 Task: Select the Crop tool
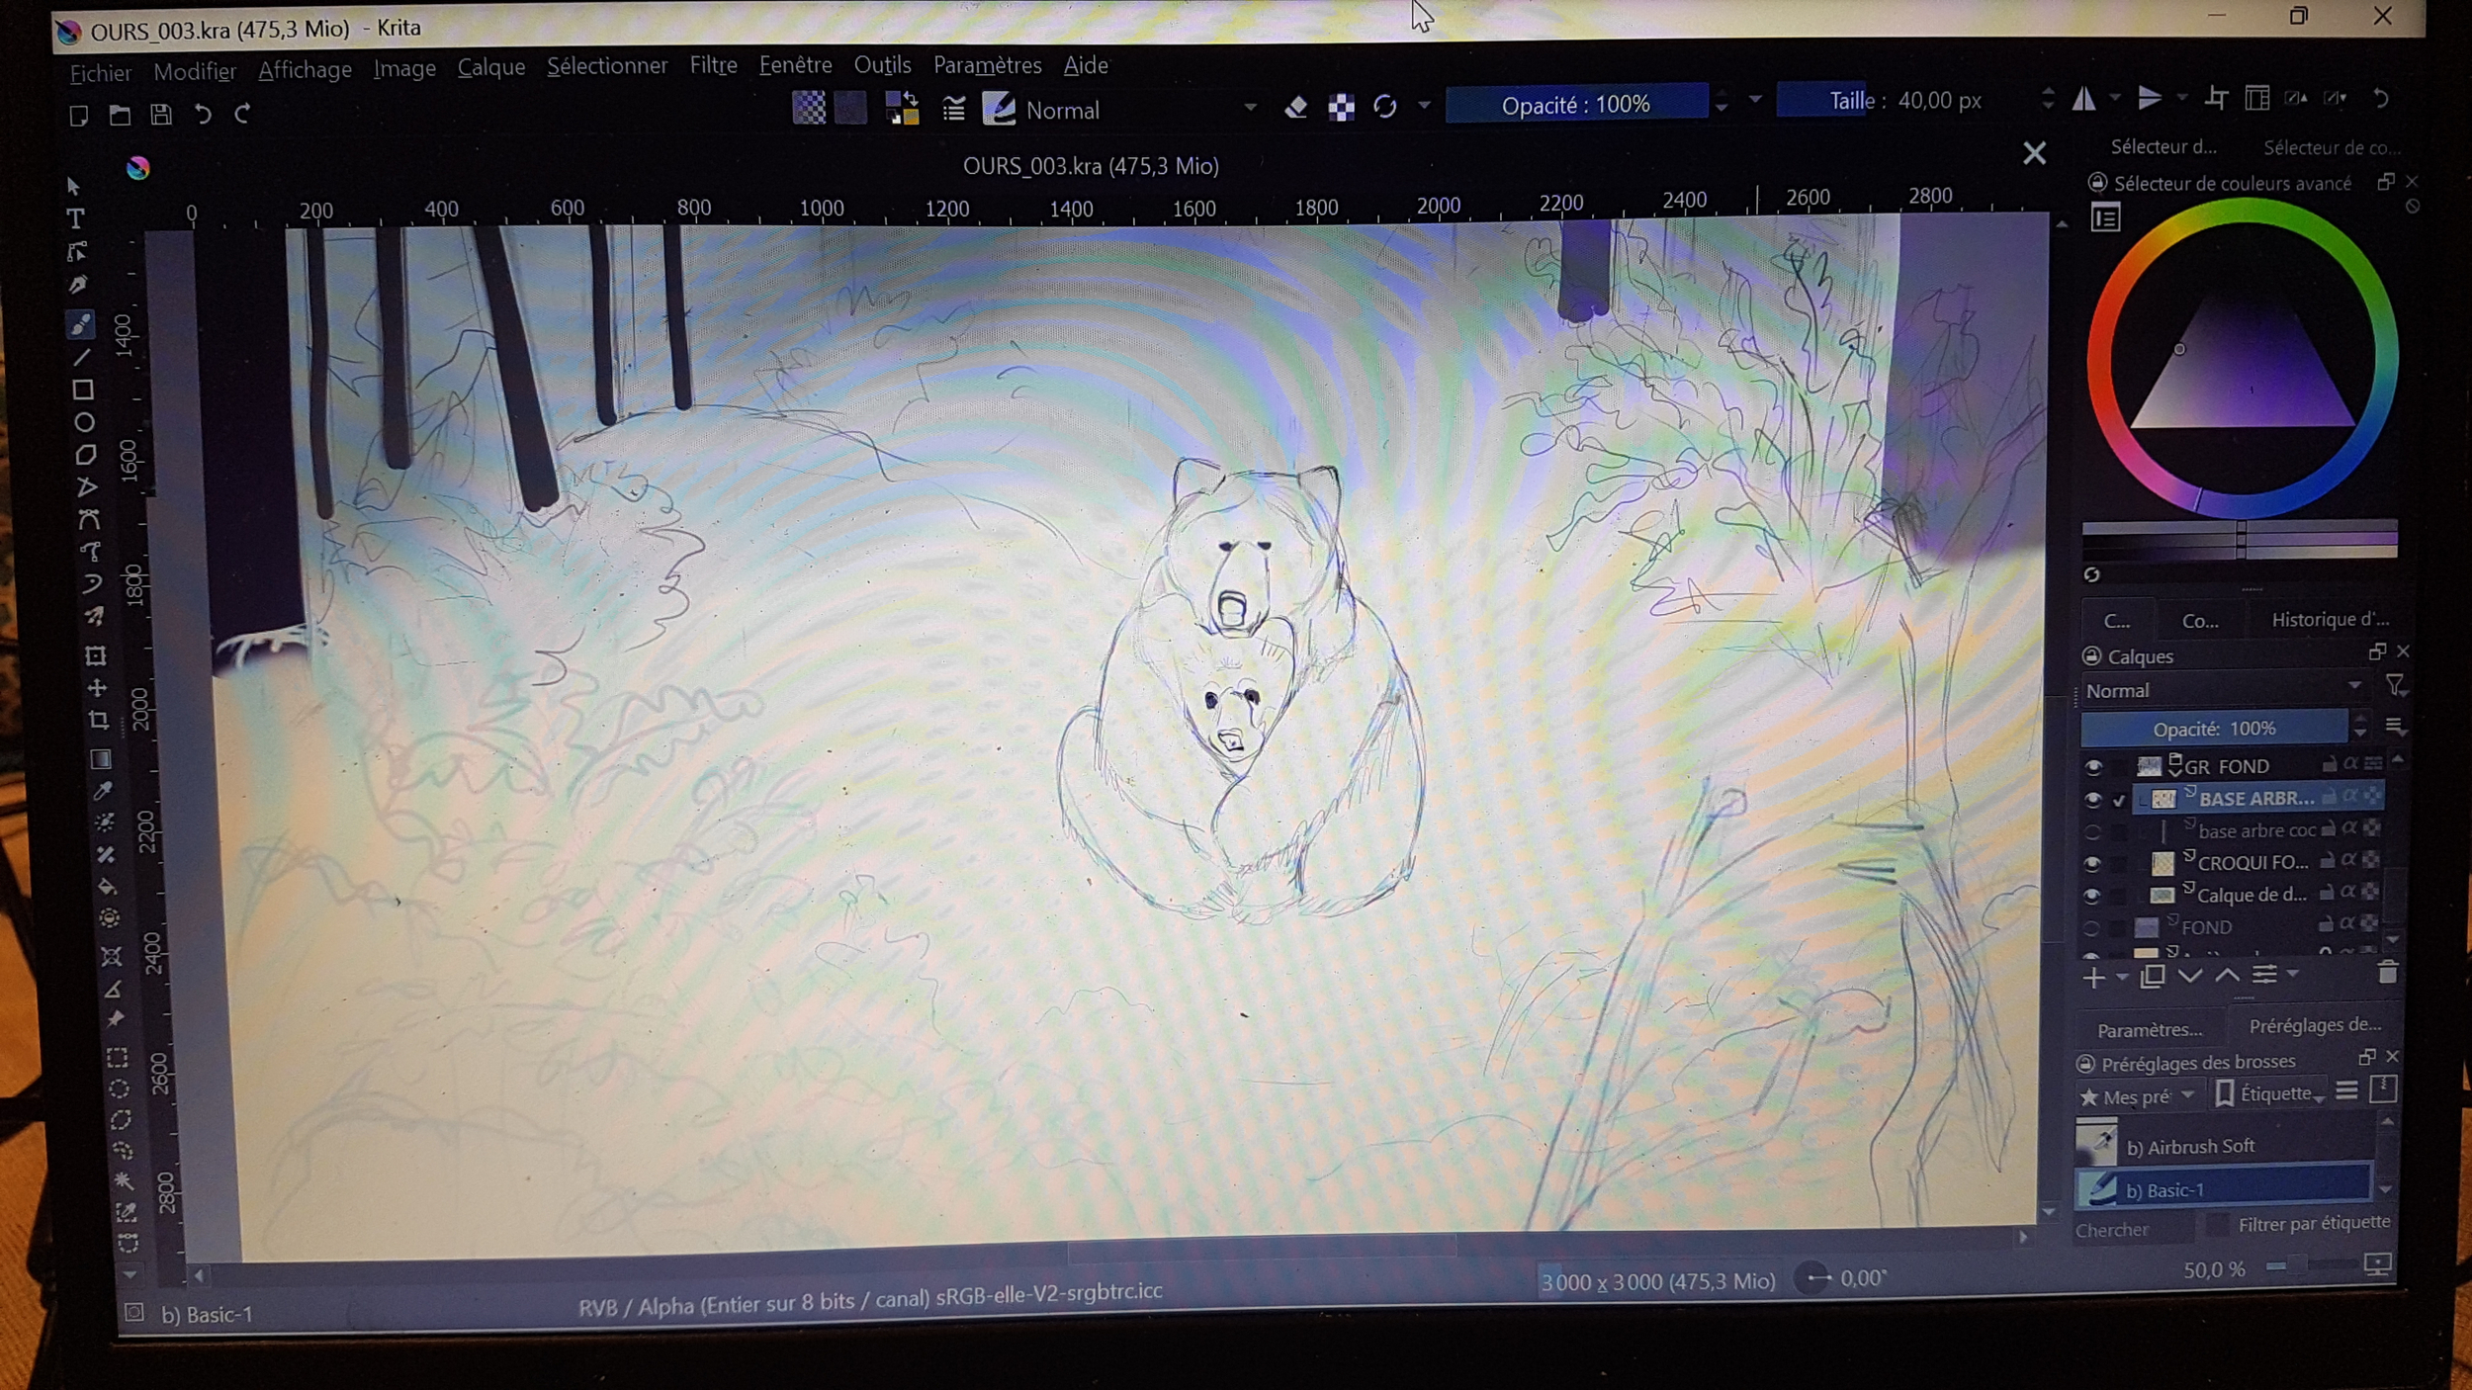click(98, 721)
